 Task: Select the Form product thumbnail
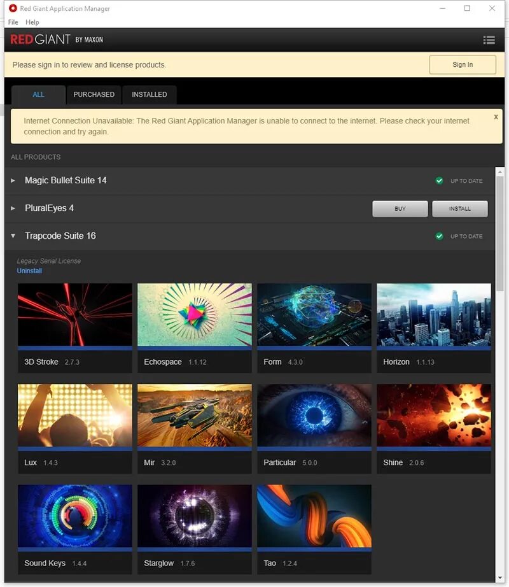click(x=314, y=315)
